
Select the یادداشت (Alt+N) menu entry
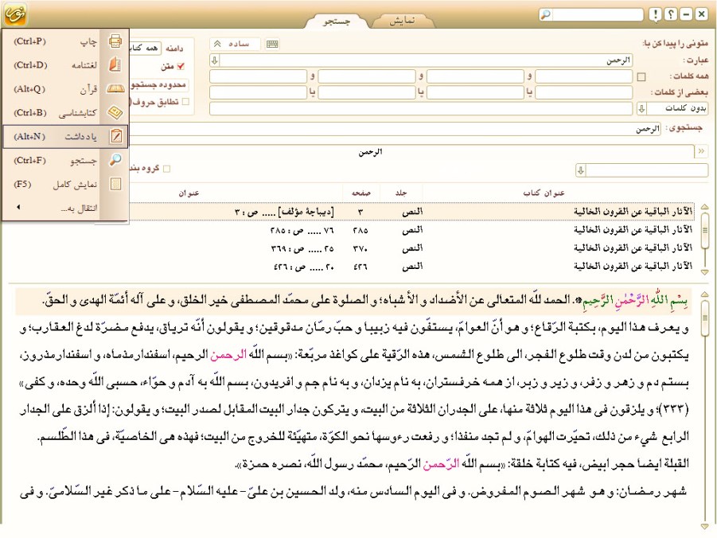click(x=65, y=136)
